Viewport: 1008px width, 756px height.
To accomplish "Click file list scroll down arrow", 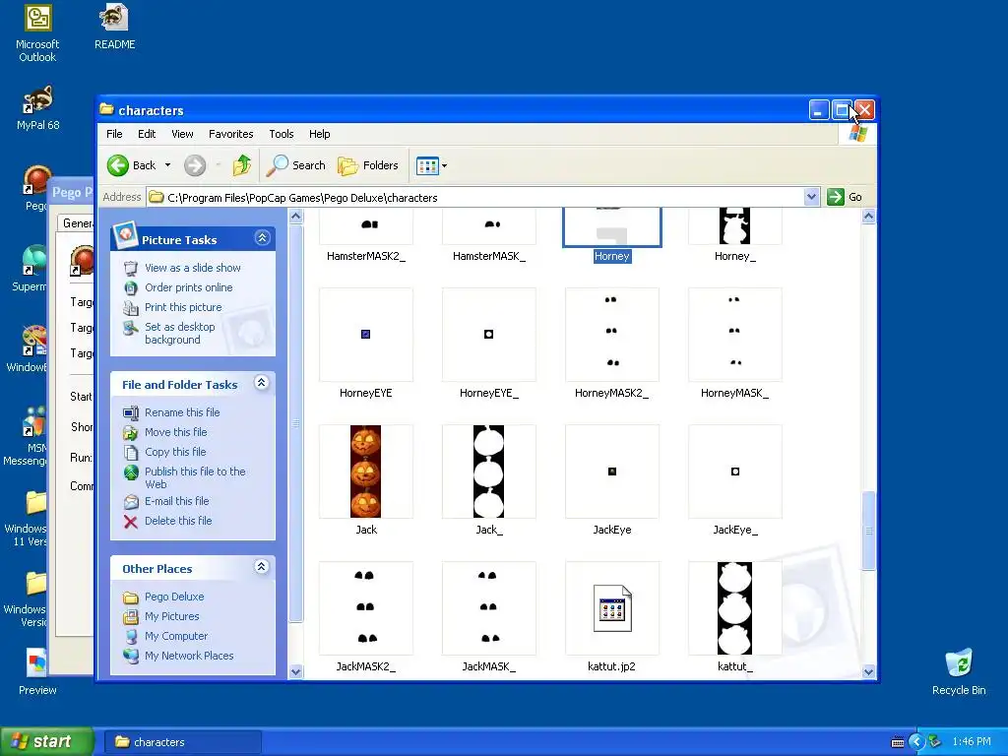I will pos(868,671).
